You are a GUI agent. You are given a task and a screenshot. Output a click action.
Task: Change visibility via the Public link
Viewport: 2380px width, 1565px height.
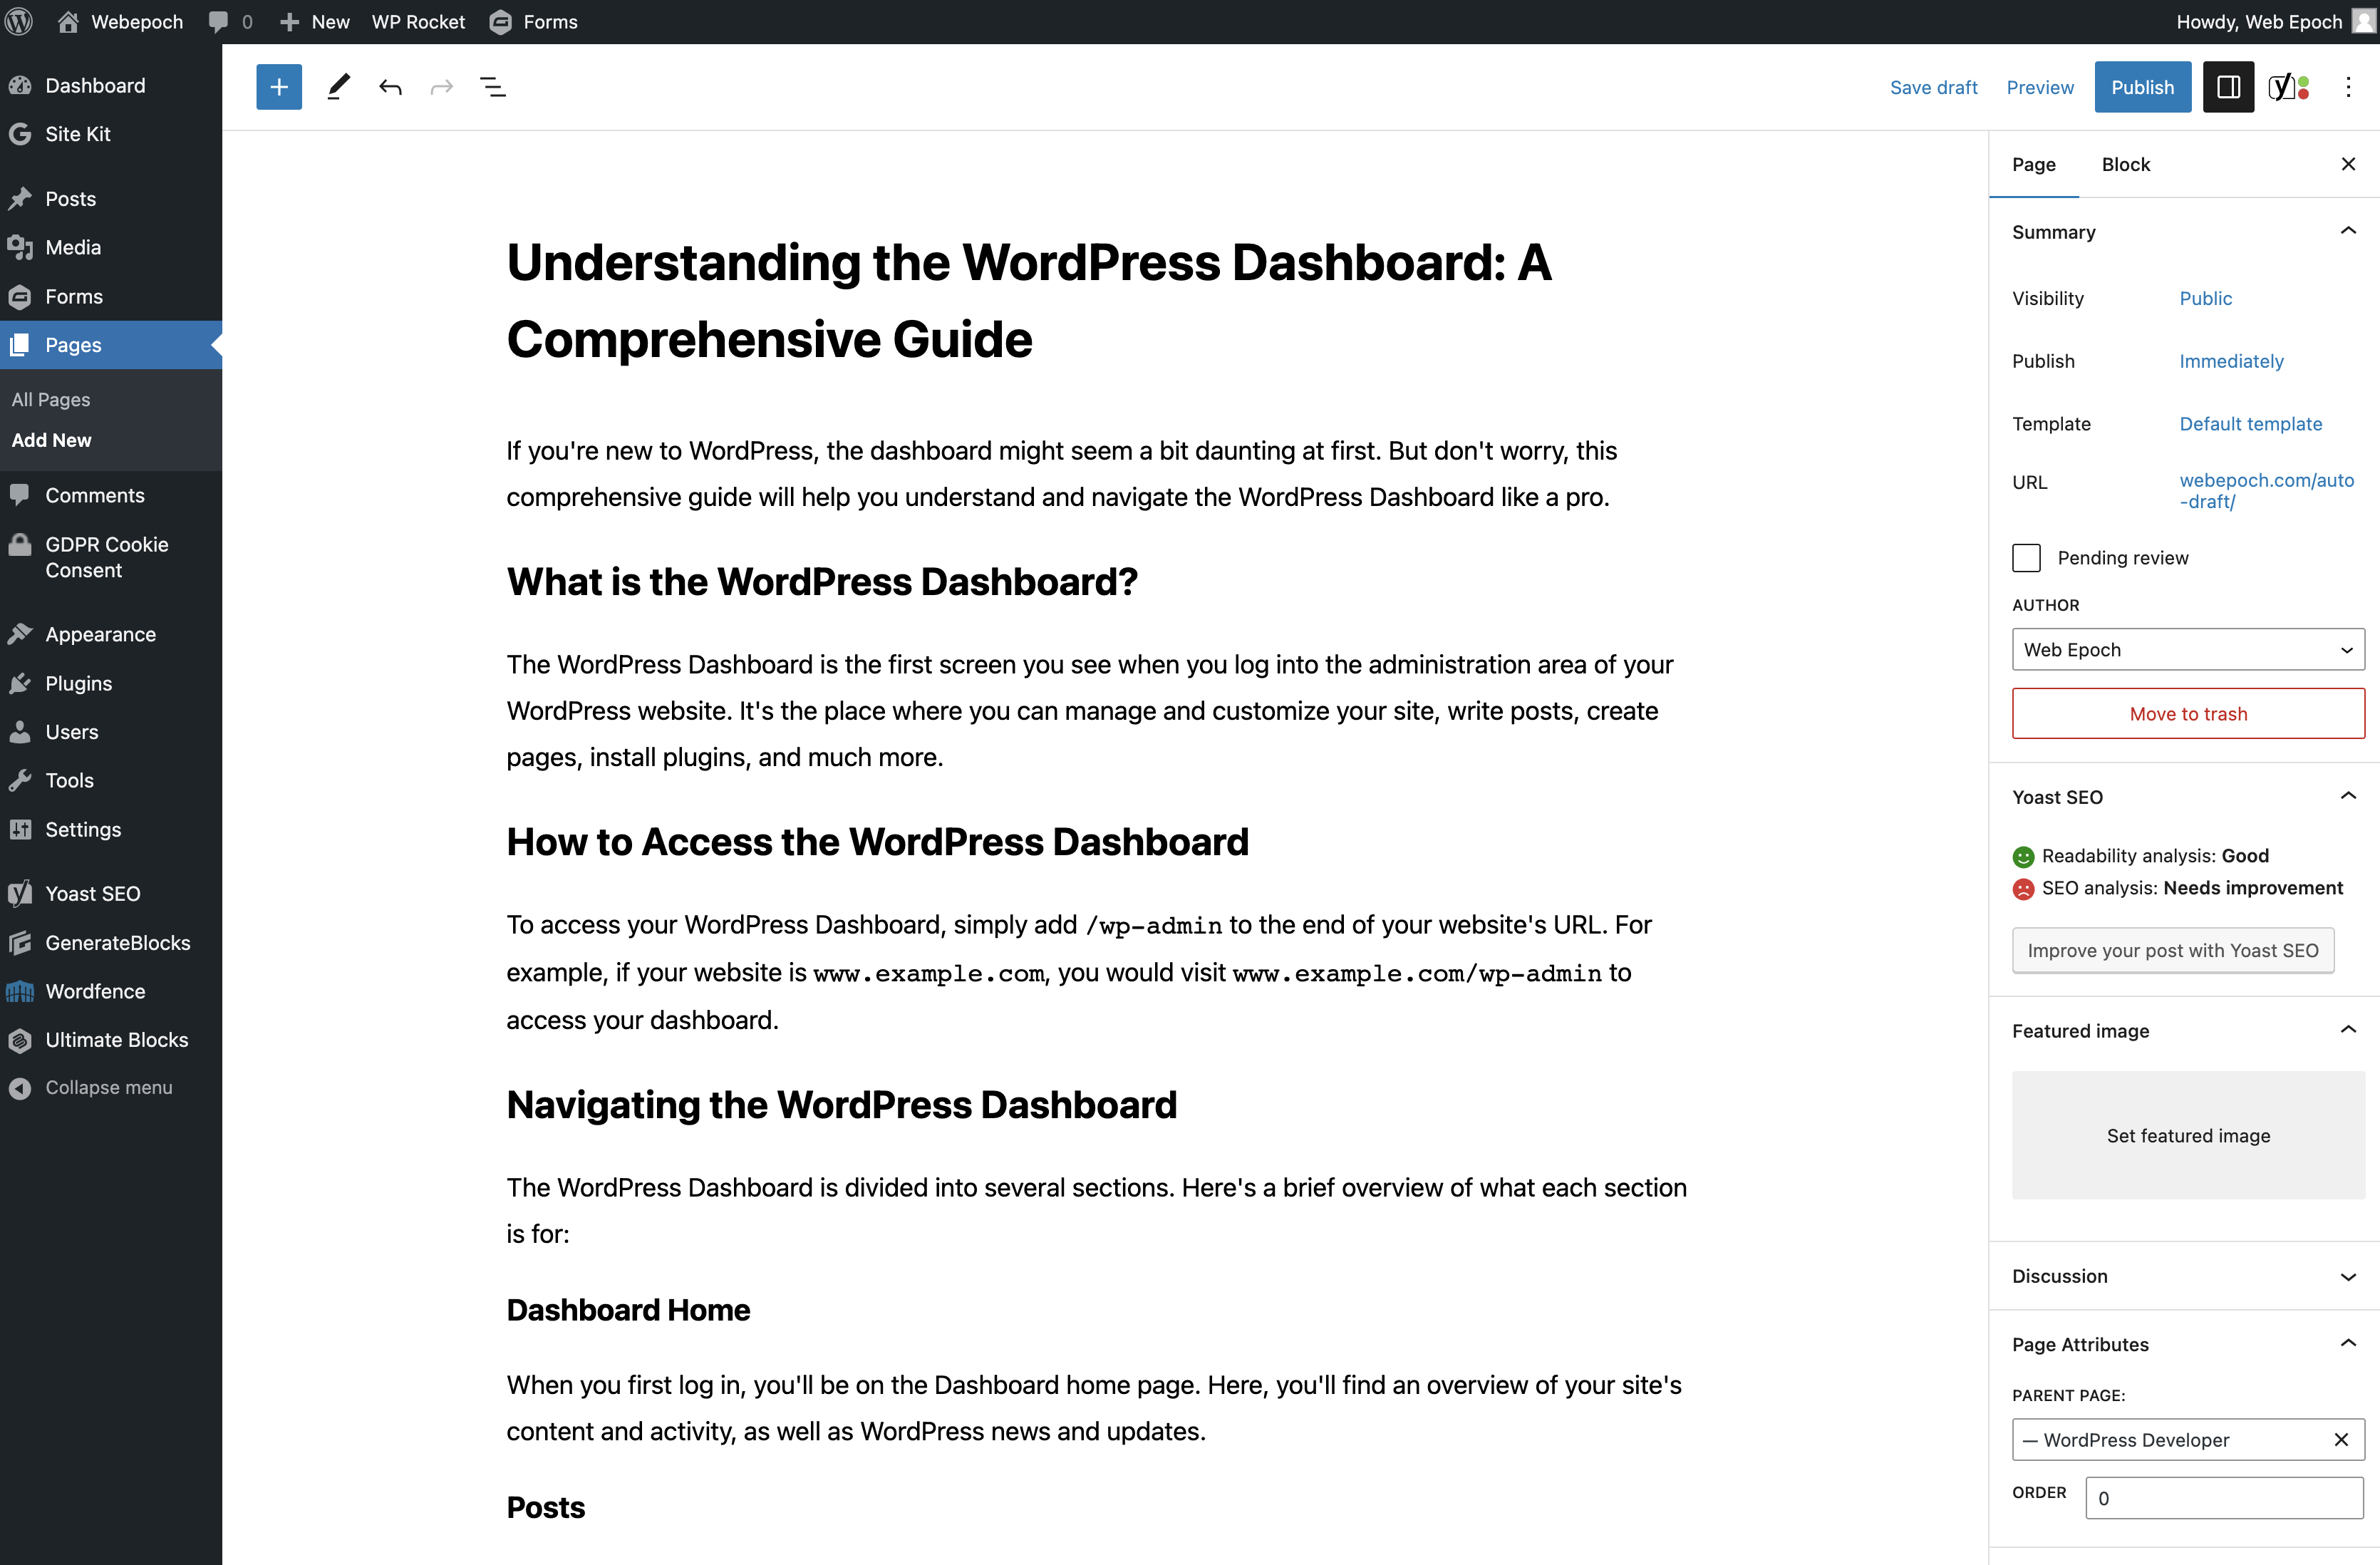pos(2205,298)
